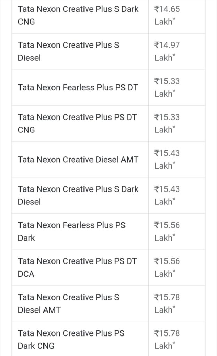The image size is (217, 356).
Task: Open Tata Nexon Creative Plus PS Dark CNG
Action: [x=71, y=339]
